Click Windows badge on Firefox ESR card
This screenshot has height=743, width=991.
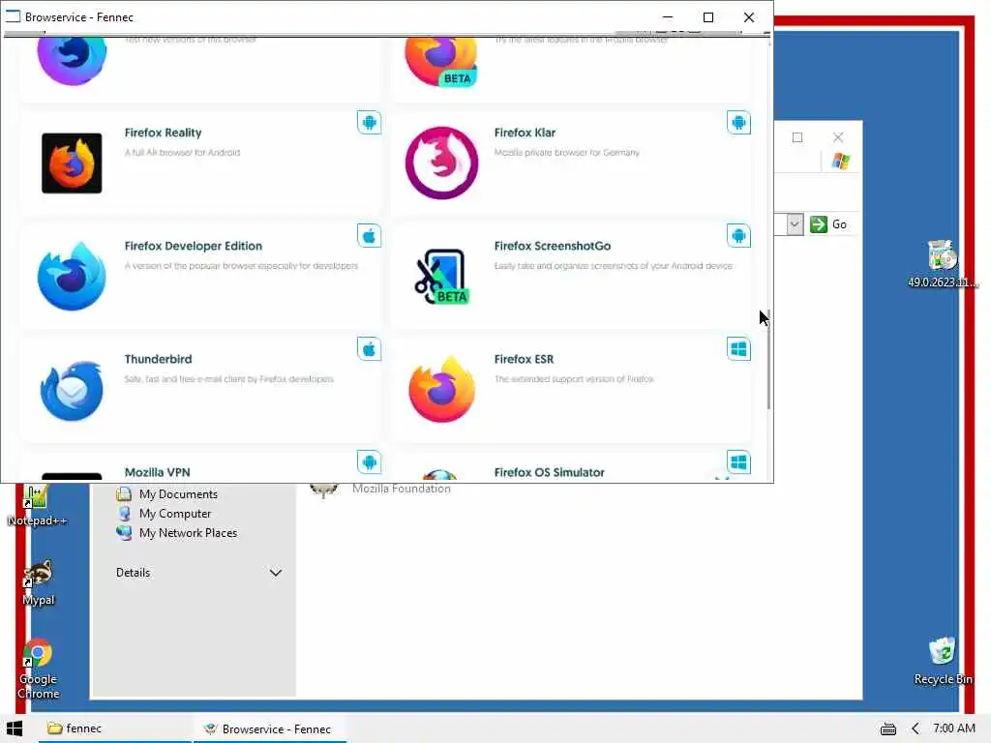[738, 348]
